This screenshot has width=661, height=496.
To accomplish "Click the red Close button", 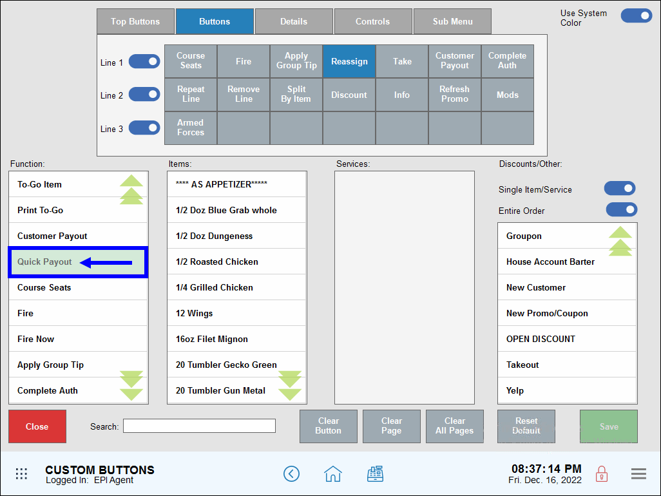I will point(37,426).
